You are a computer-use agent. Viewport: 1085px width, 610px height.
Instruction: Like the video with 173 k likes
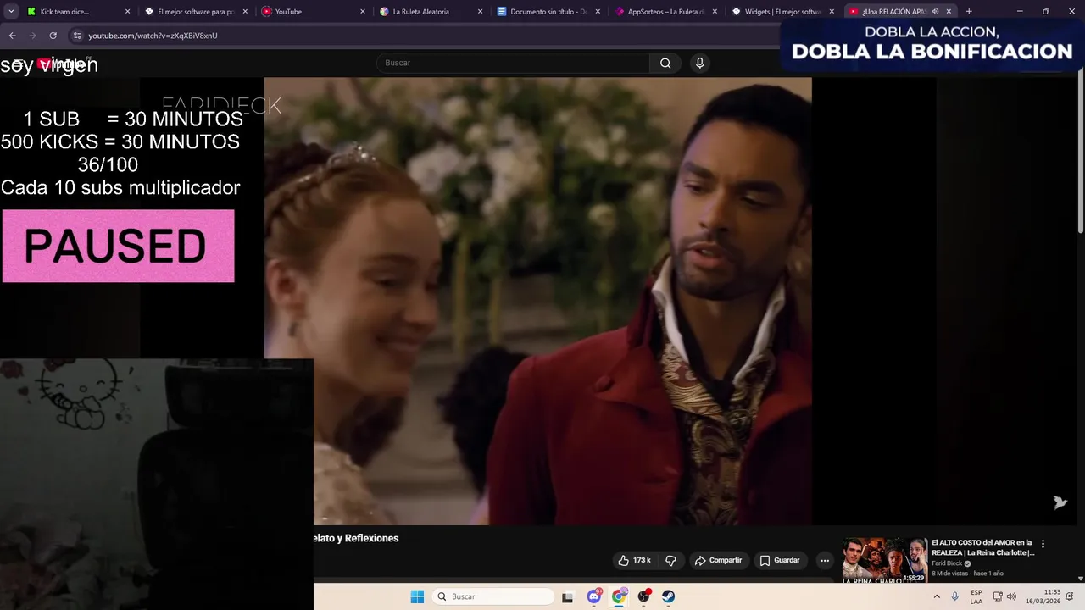[x=635, y=560]
